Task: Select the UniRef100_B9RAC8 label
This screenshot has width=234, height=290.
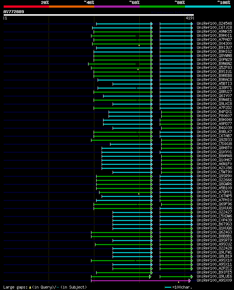Action: point(214,80)
